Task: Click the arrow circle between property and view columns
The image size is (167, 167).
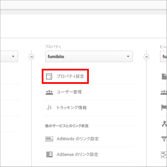Action: 146,57
